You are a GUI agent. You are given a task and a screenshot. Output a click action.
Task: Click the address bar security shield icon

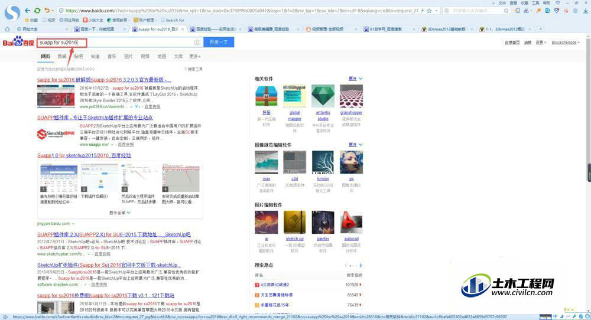click(61, 11)
